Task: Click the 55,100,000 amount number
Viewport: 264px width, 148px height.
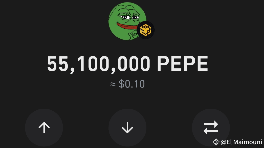Action: click(99, 64)
